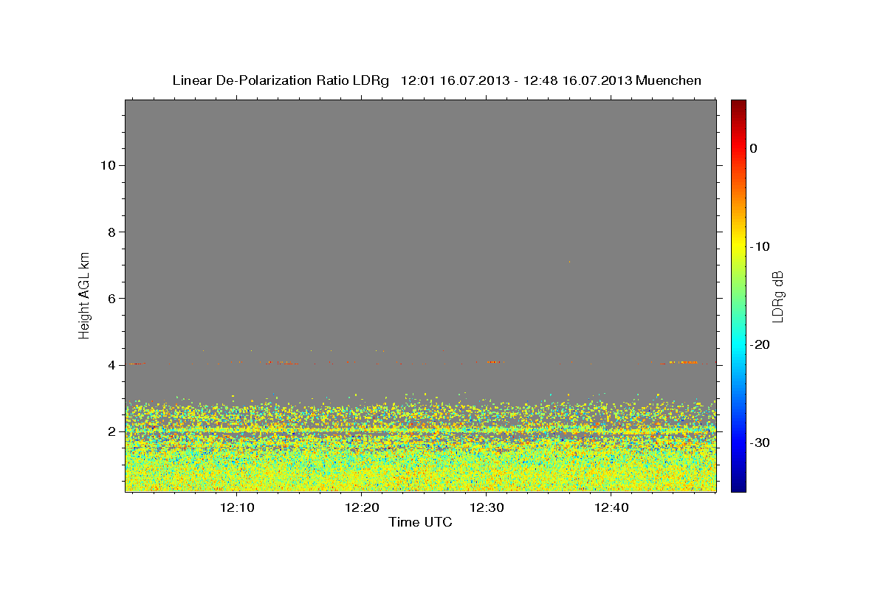Click the 'LDRg dB' colorbar label
This screenshot has height=590, width=886.
777,295
